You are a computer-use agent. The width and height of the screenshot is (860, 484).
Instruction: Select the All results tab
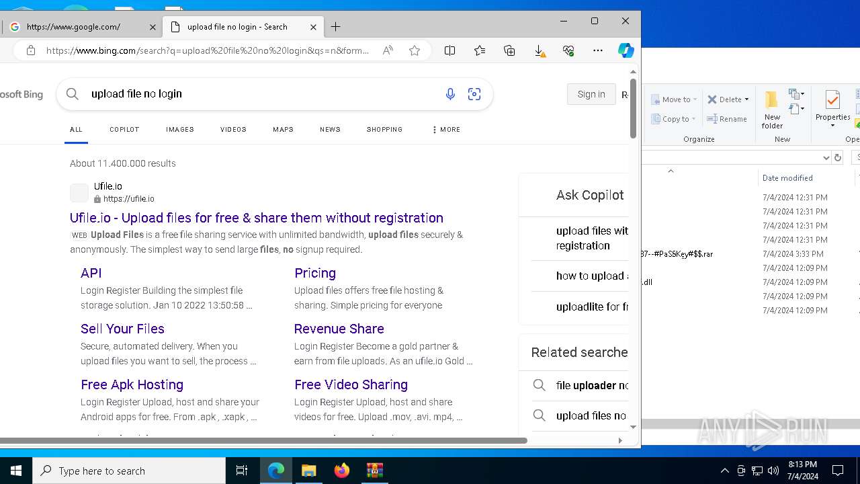(76, 129)
